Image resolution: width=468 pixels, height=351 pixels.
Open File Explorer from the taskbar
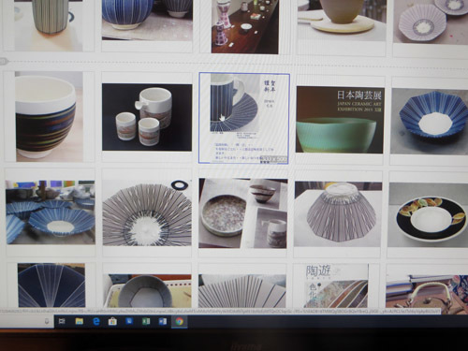[80, 321]
